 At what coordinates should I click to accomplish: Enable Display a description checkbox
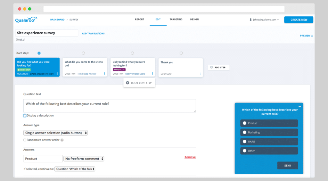click(25, 116)
